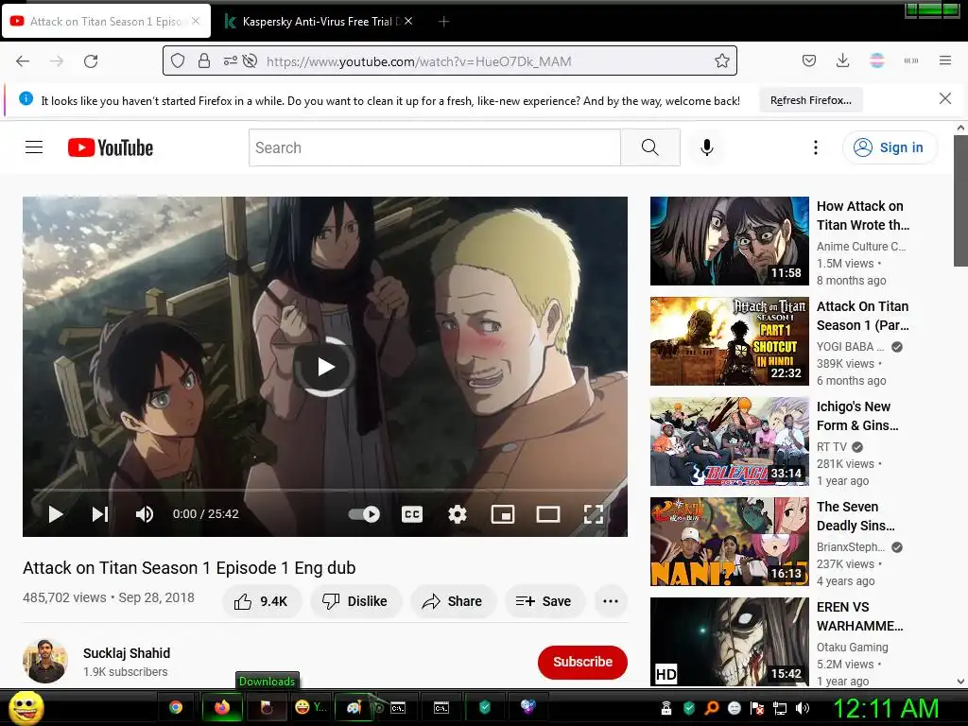Viewport: 968px width, 726px height.
Task: Open the Firefox application menu
Action: (945, 60)
